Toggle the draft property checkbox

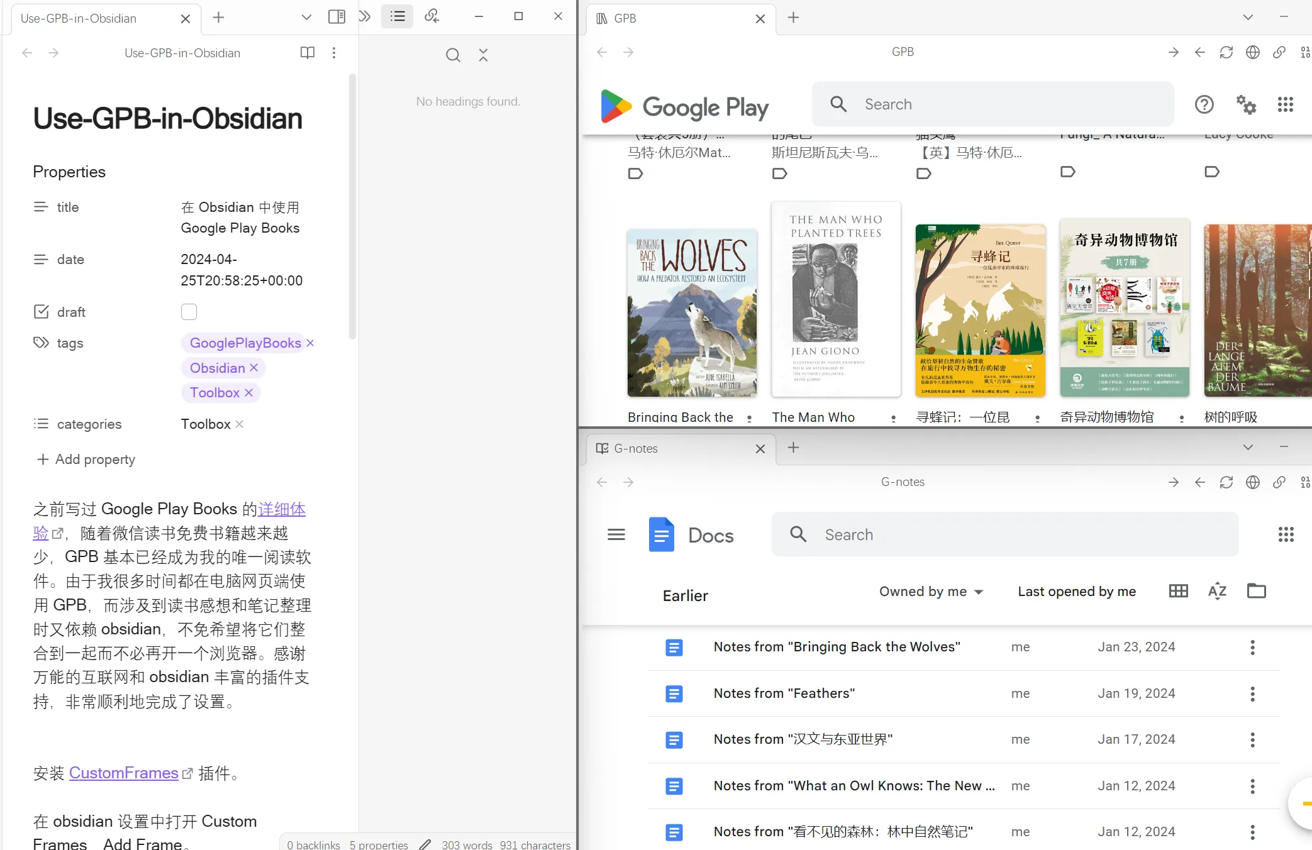tap(189, 312)
